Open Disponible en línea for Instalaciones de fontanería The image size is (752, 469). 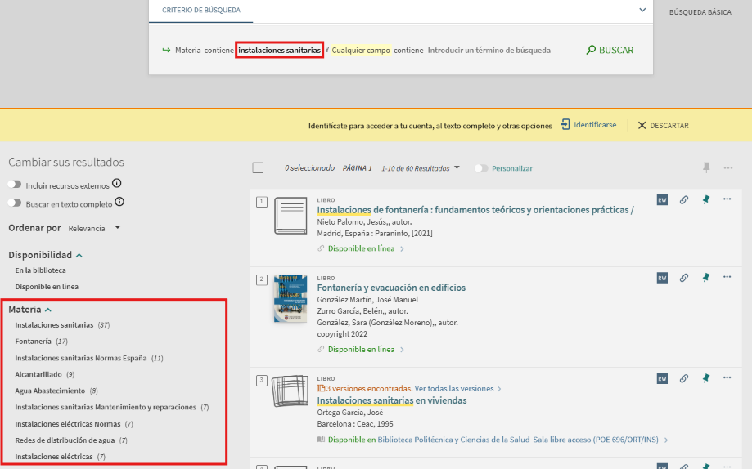361,248
